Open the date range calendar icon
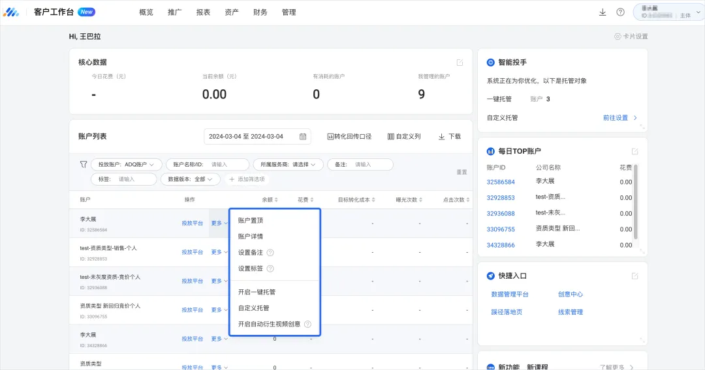This screenshot has width=705, height=370. 303,136
